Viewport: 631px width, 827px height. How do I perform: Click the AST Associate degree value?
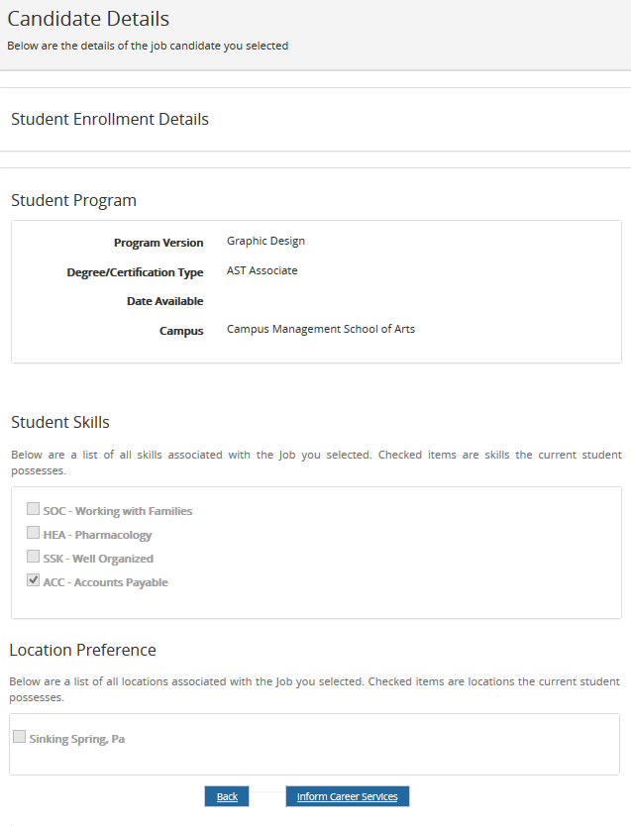point(262,269)
